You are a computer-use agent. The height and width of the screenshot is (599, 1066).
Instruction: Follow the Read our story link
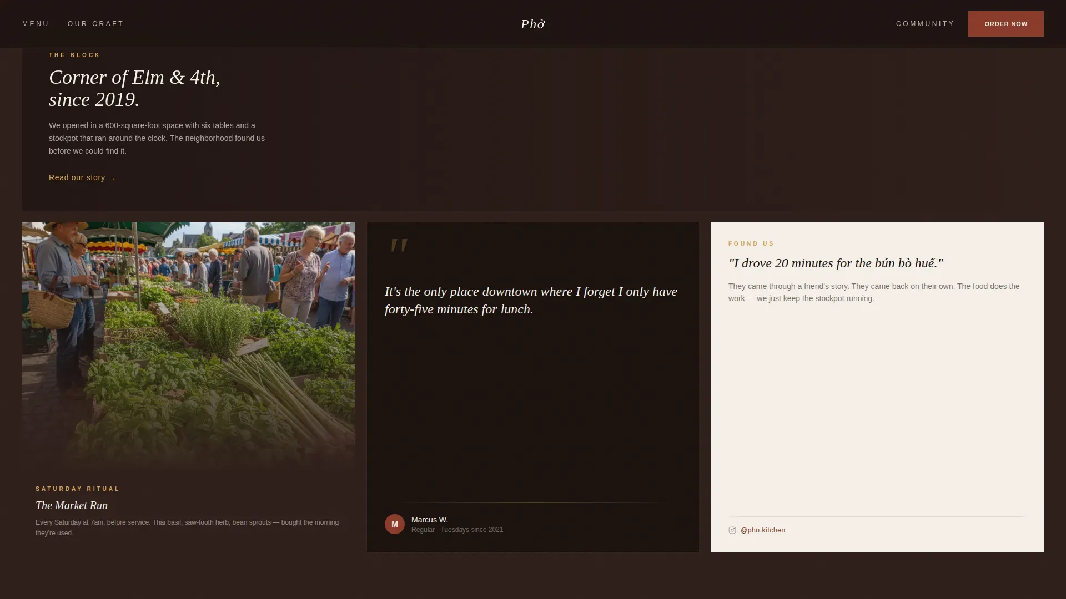(82, 177)
